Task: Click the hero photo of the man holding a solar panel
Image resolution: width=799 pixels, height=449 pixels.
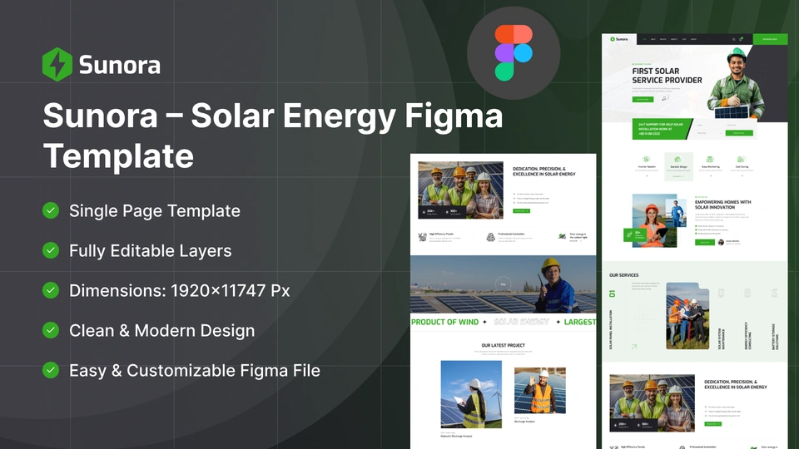Action: pos(737,84)
